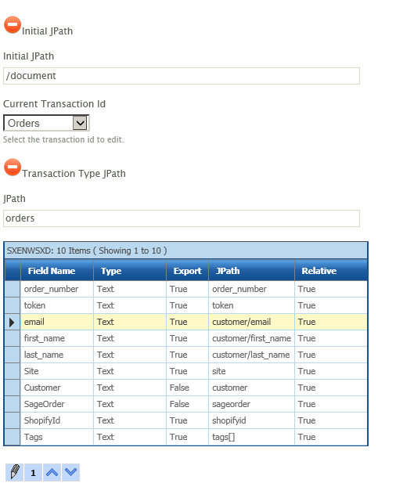This screenshot has width=396, height=494.
Task: Move the row down with down-arrow icon
Action: pos(71,472)
